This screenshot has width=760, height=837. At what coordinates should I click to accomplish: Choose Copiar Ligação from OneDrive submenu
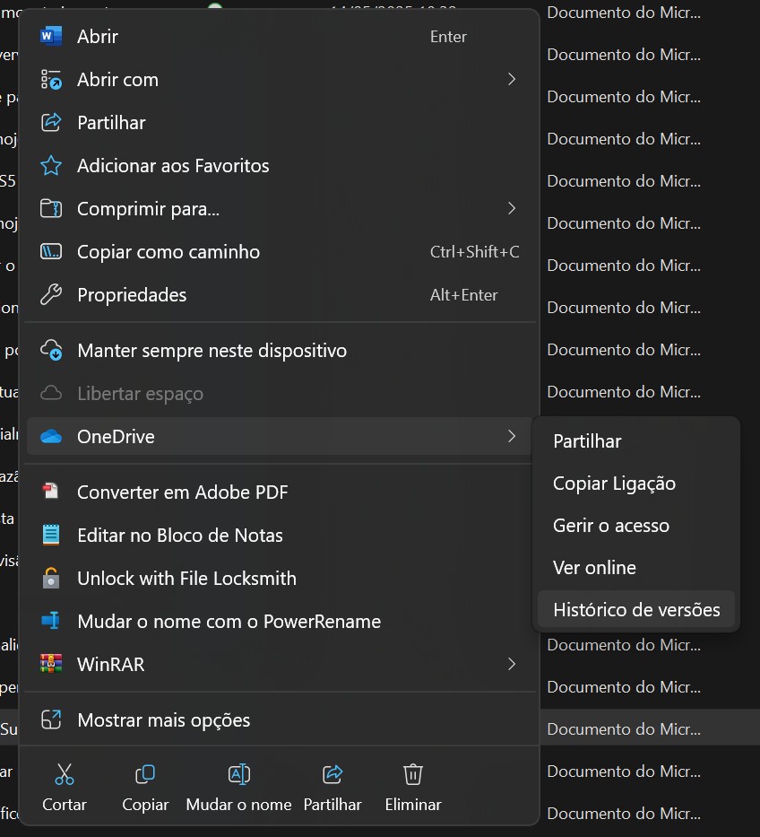coord(614,484)
